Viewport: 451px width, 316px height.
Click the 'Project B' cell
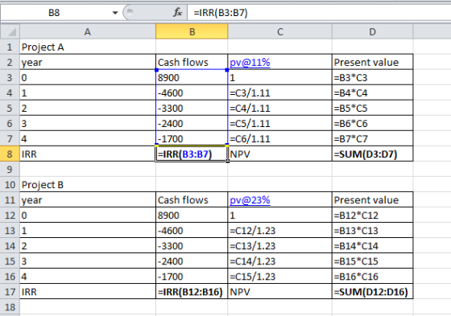[x=88, y=184]
